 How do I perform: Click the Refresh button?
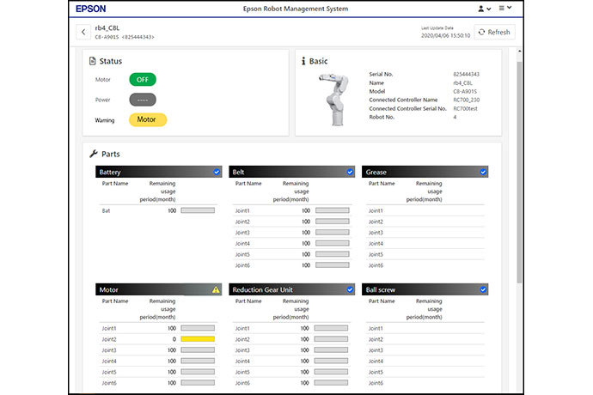click(x=494, y=32)
